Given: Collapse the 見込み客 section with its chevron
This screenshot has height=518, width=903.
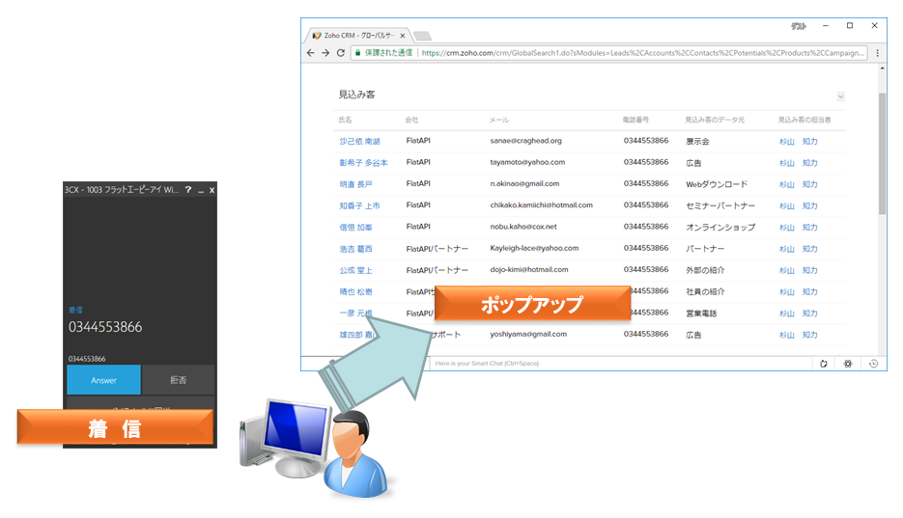Looking at the screenshot, I should coord(841,96).
